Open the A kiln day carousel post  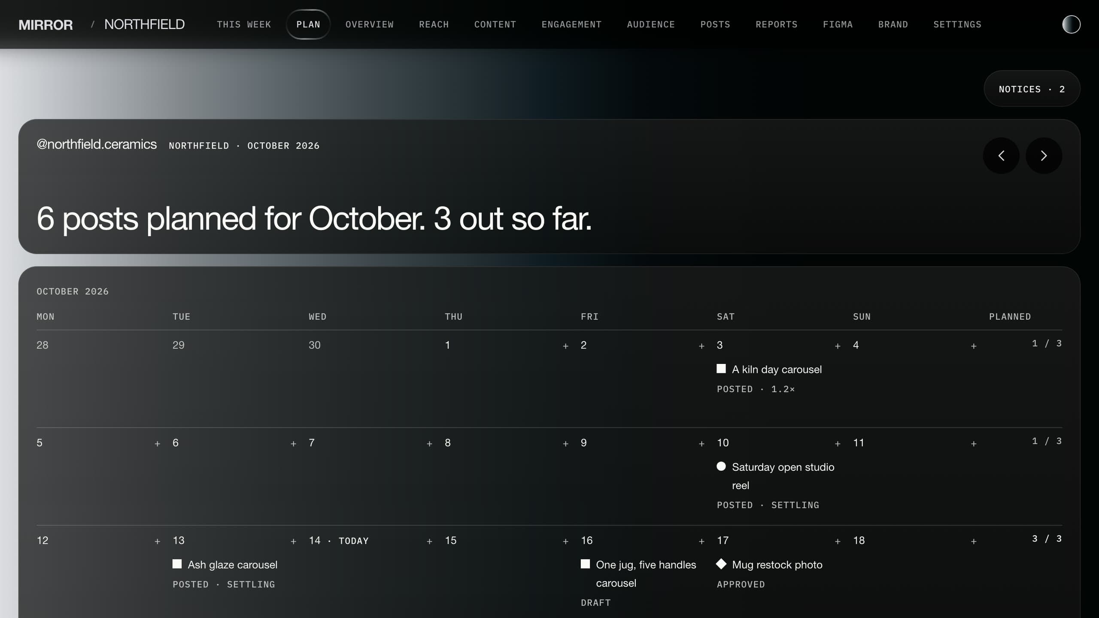769,379
